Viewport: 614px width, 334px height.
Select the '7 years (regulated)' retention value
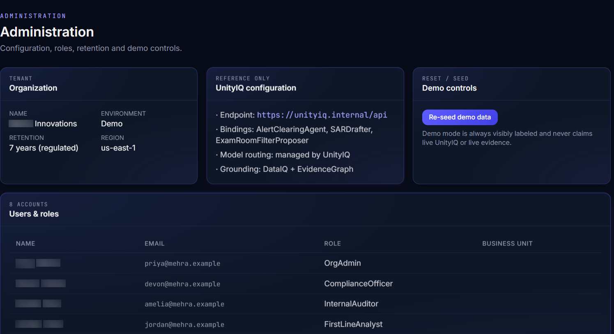(44, 148)
